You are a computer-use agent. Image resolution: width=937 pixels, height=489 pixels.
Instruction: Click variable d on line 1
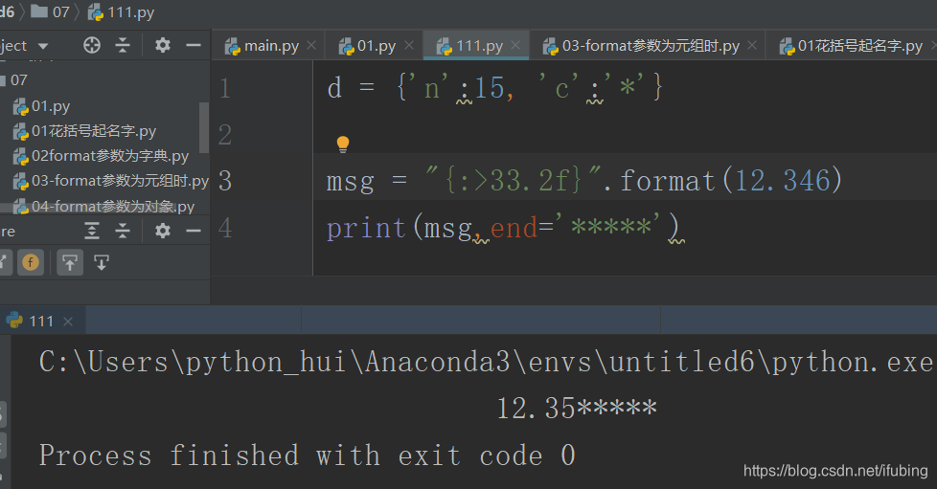[334, 88]
